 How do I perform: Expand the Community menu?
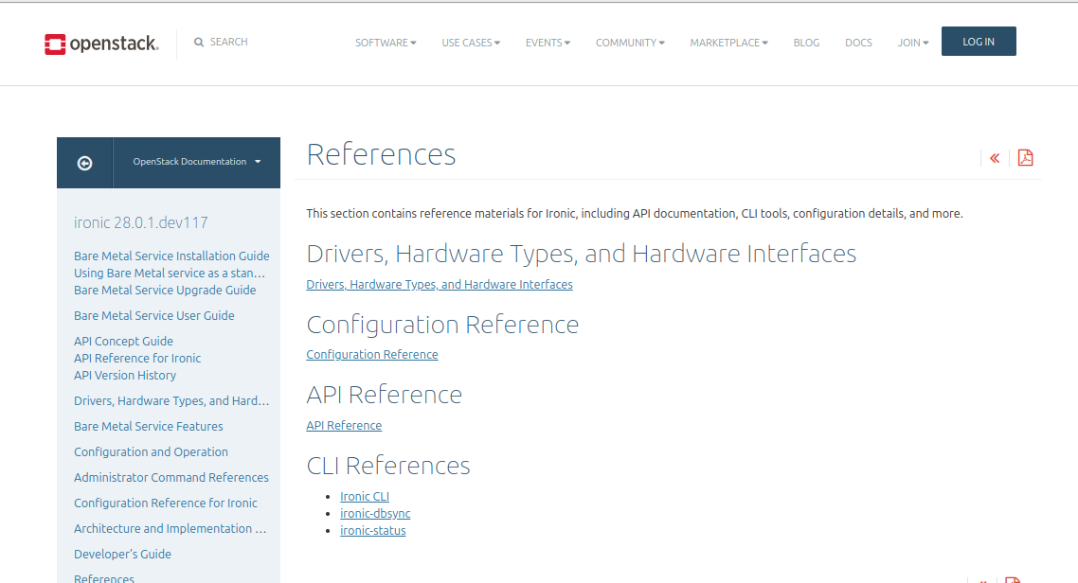pos(631,43)
